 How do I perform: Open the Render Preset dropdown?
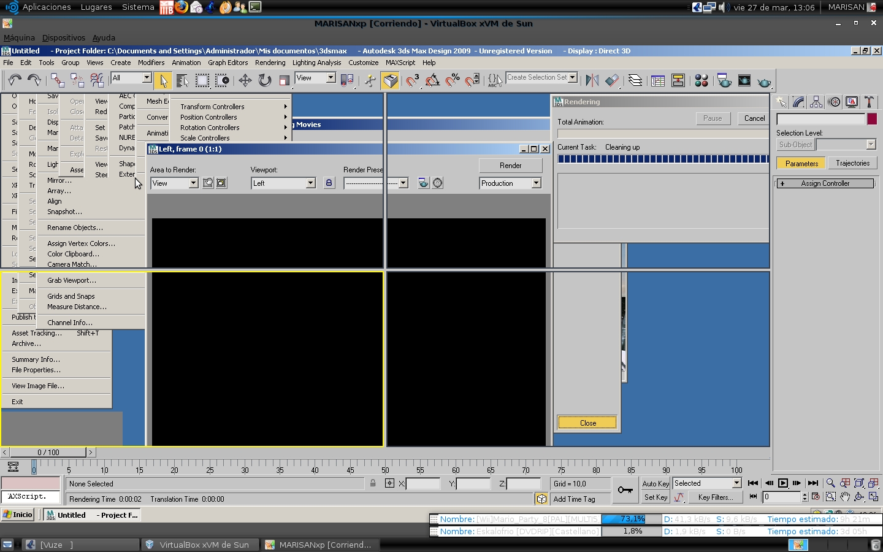[376, 183]
